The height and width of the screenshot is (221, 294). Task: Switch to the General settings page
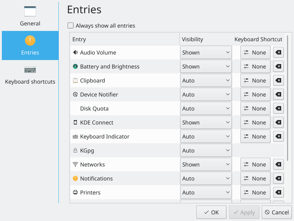[x=30, y=16]
